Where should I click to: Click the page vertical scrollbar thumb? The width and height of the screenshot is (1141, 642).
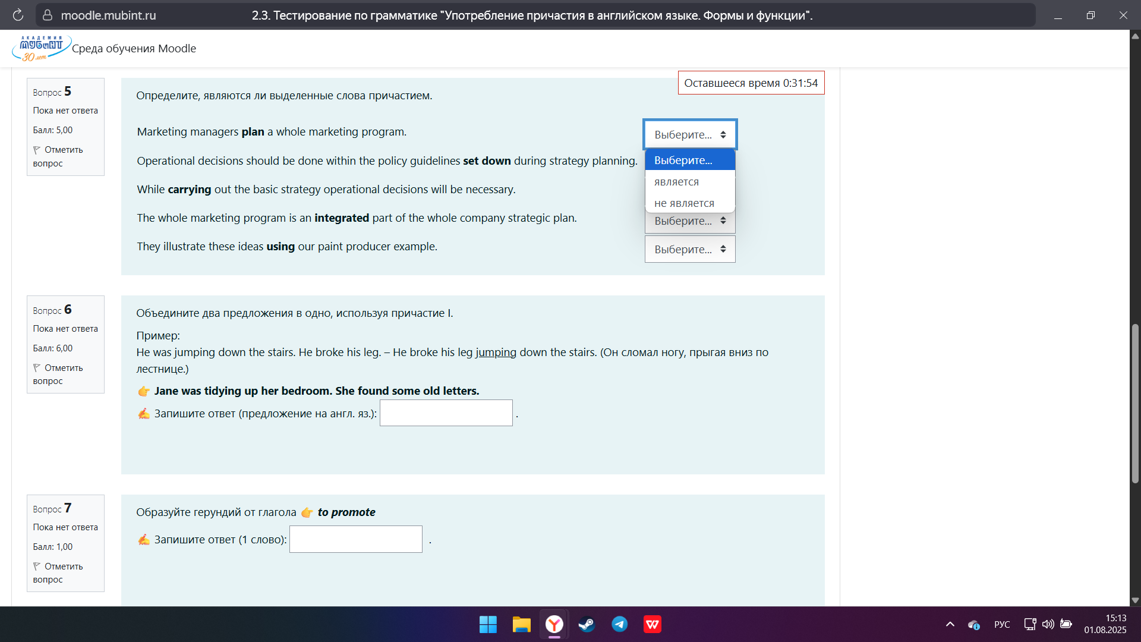(x=1135, y=404)
